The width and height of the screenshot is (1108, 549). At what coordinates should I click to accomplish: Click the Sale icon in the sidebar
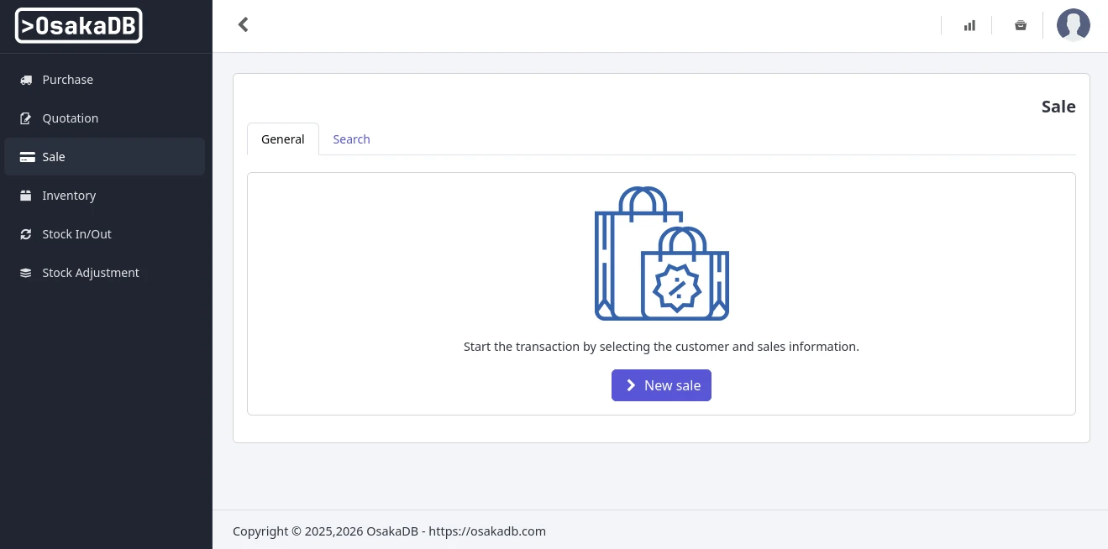point(25,156)
